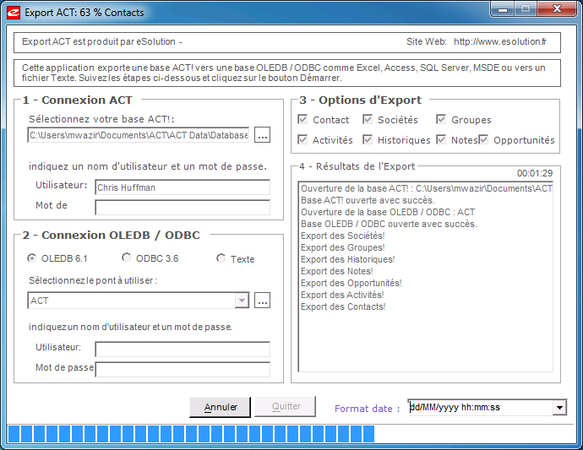Enable the Activités checkbox

coord(302,139)
